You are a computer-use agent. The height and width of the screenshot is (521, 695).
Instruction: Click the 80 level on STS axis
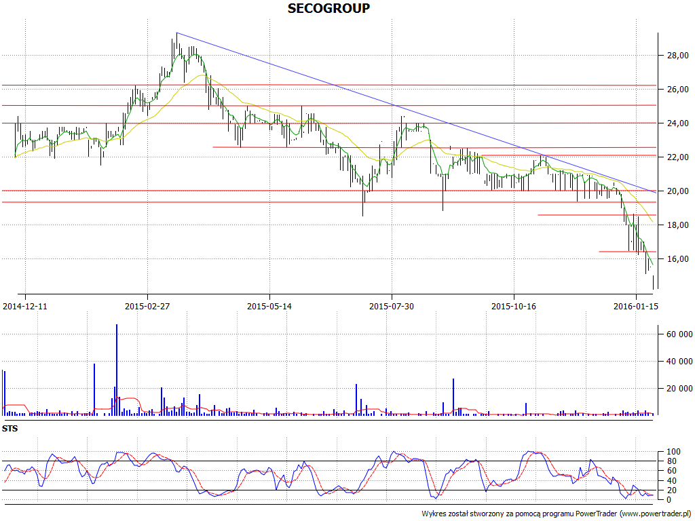671,461
